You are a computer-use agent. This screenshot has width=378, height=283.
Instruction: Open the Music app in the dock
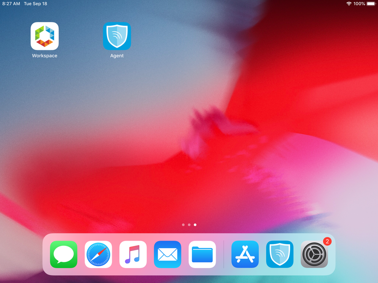click(x=133, y=254)
